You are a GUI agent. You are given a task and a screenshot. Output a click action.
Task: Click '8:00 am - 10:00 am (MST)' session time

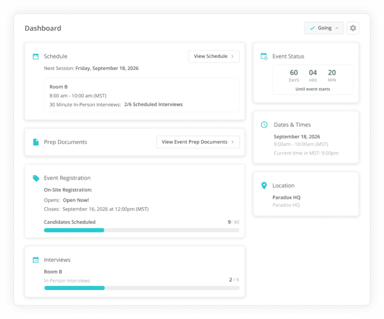pos(78,95)
